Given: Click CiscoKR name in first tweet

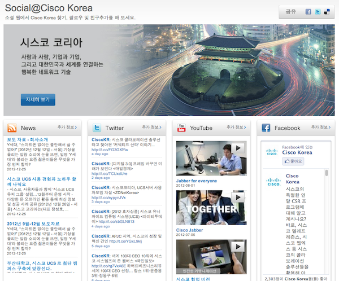Looking at the screenshot, I should coord(101,140).
